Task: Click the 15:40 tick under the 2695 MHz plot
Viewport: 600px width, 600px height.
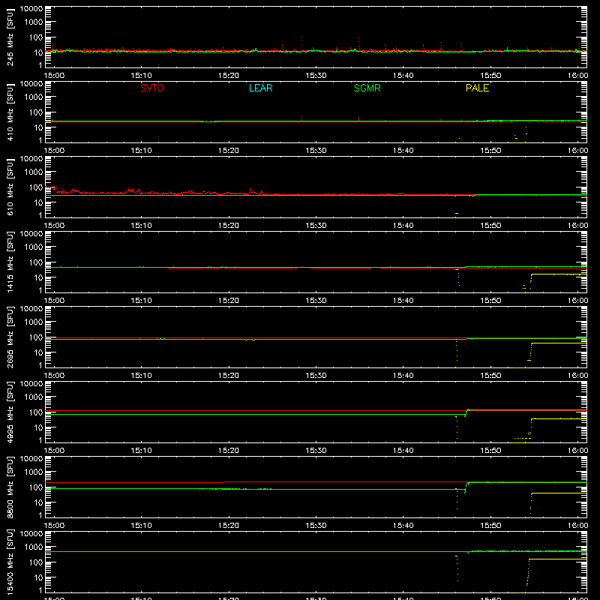Action: click(x=403, y=376)
